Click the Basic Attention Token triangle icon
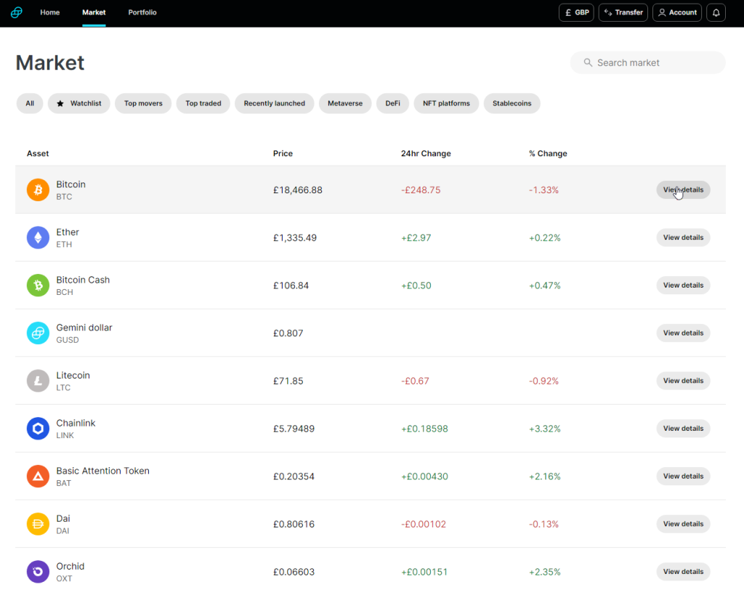This screenshot has height=595, width=744. [x=38, y=477]
